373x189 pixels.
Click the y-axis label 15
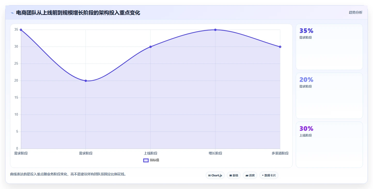tap(16, 98)
